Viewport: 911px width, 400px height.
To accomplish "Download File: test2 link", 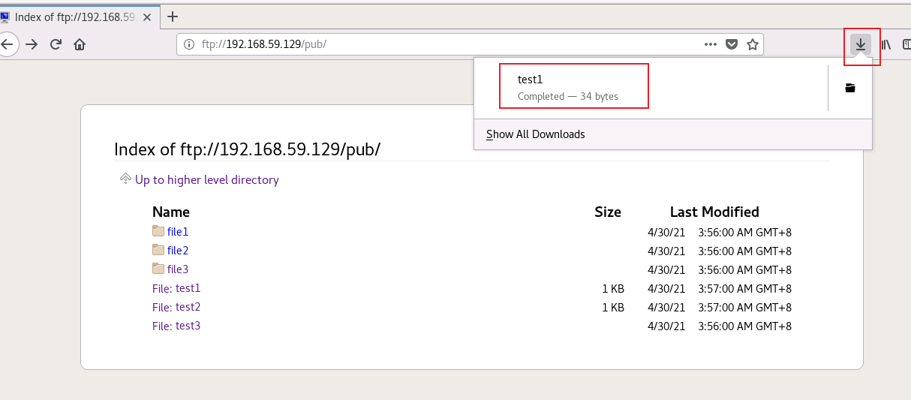I will (176, 307).
